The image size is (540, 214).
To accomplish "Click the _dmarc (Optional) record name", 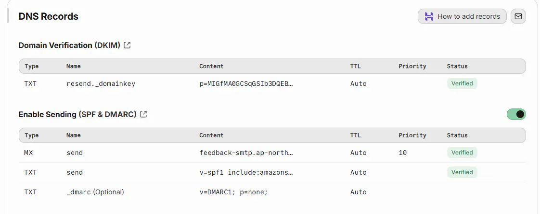I will pos(95,192).
